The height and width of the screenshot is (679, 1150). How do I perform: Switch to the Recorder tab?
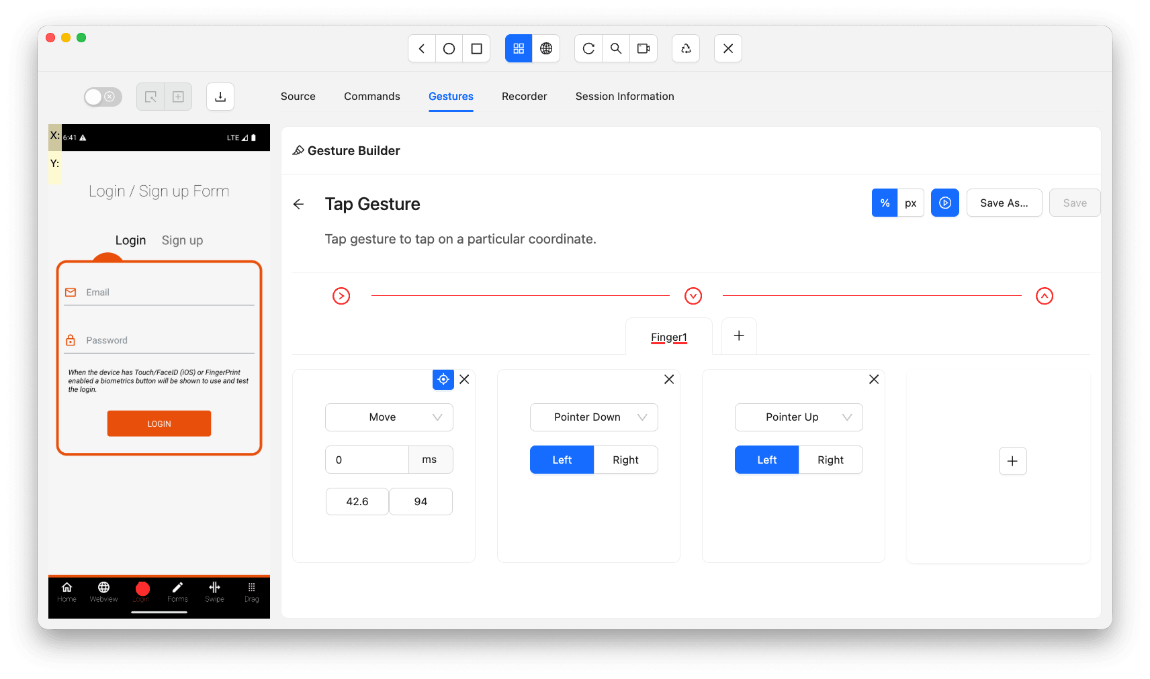tap(524, 96)
